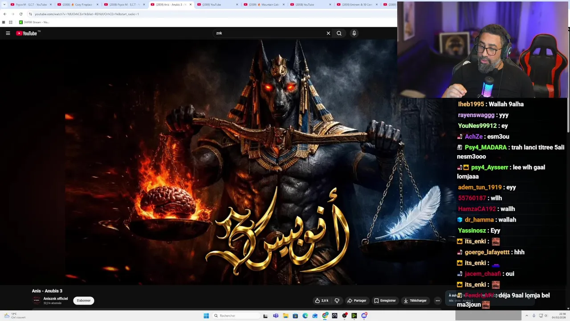Click username adem_tun_1919 in chat
Screen dimensions: 570x321
pos(480,187)
